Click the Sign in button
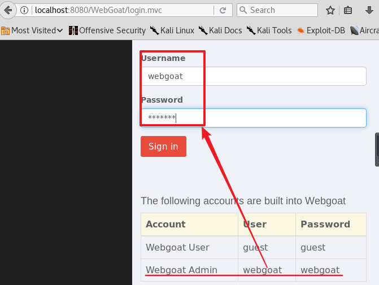The image size is (379, 285). tap(163, 146)
